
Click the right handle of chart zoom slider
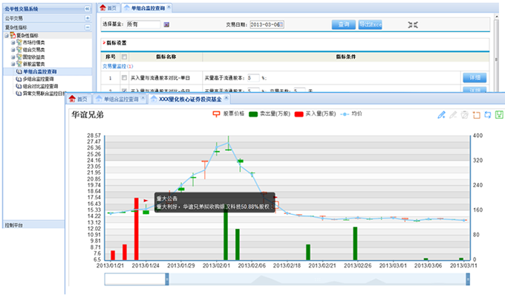point(468,279)
